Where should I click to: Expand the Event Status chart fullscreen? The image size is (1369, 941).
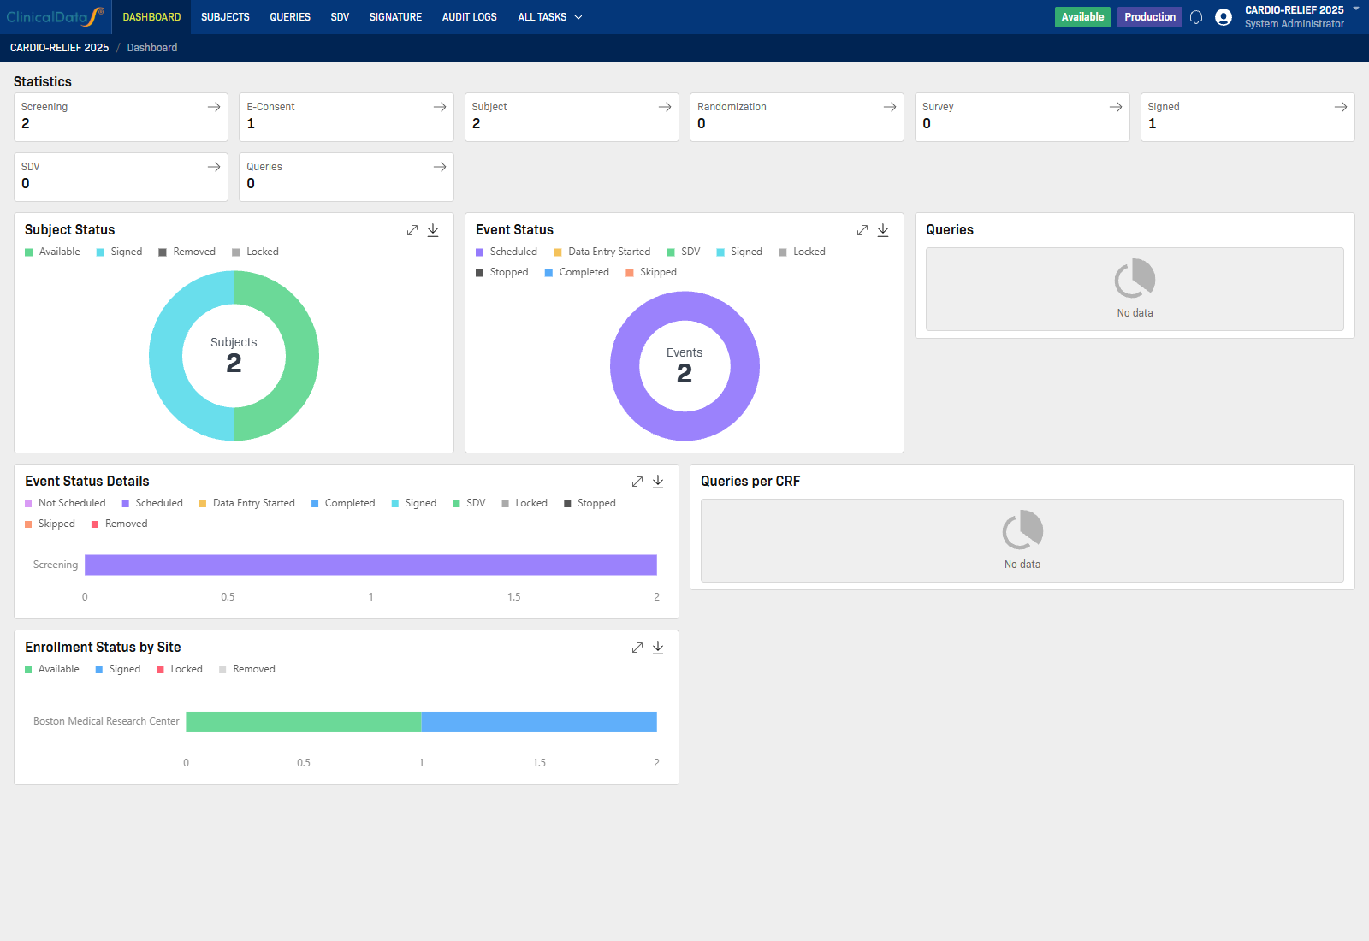tap(862, 230)
